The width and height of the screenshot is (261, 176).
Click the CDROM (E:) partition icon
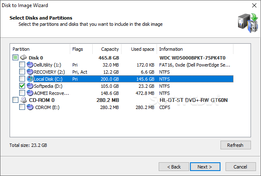(30, 107)
